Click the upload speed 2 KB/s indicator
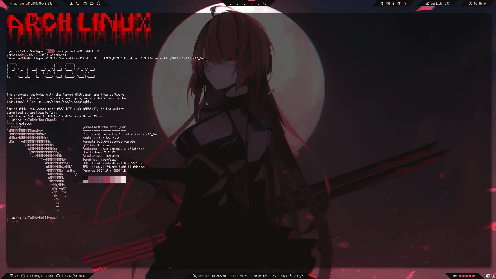 (296, 276)
